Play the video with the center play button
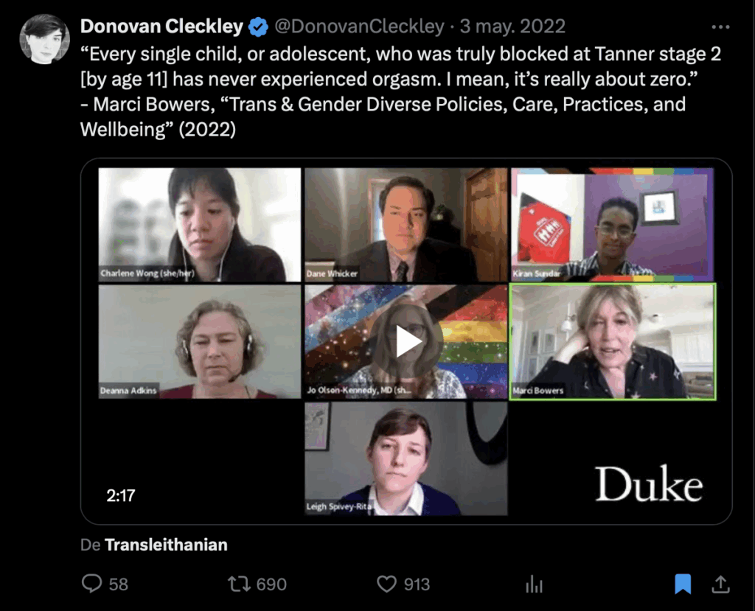Screen dimensions: 755x611 (x=407, y=341)
